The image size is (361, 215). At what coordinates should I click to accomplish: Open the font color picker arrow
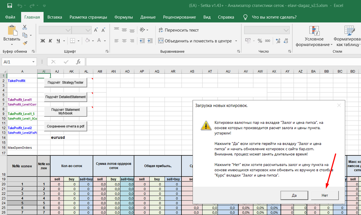[x=105, y=41]
